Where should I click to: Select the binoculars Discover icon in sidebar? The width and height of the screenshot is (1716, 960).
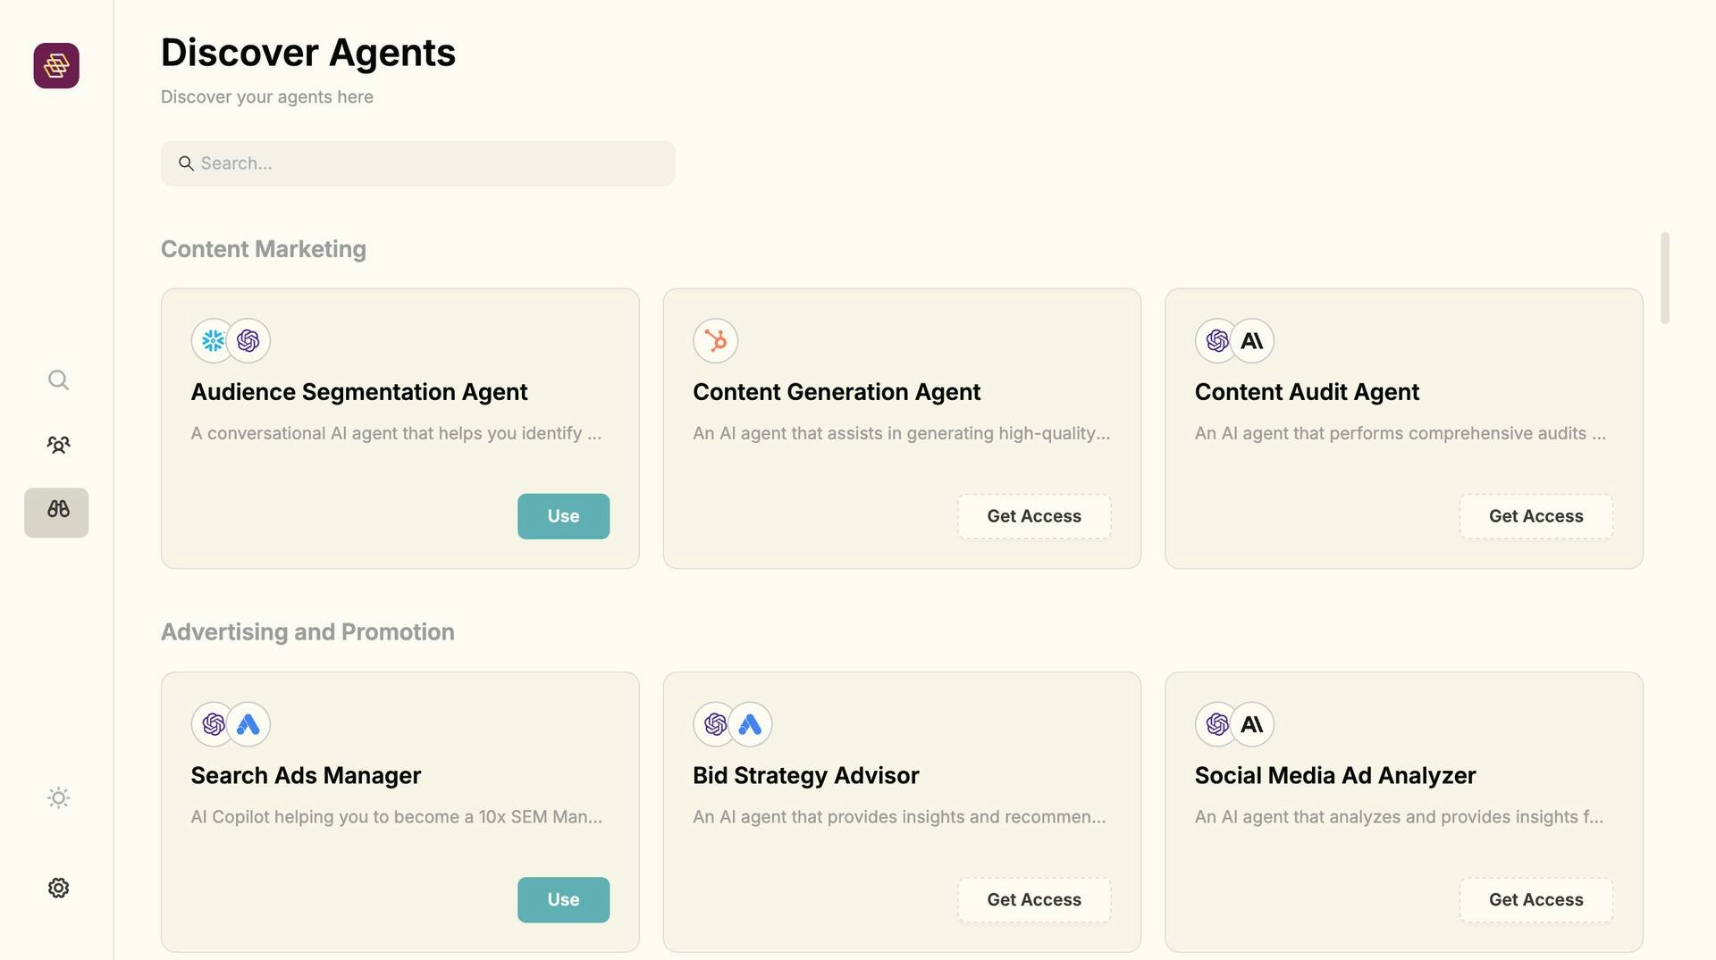point(56,513)
